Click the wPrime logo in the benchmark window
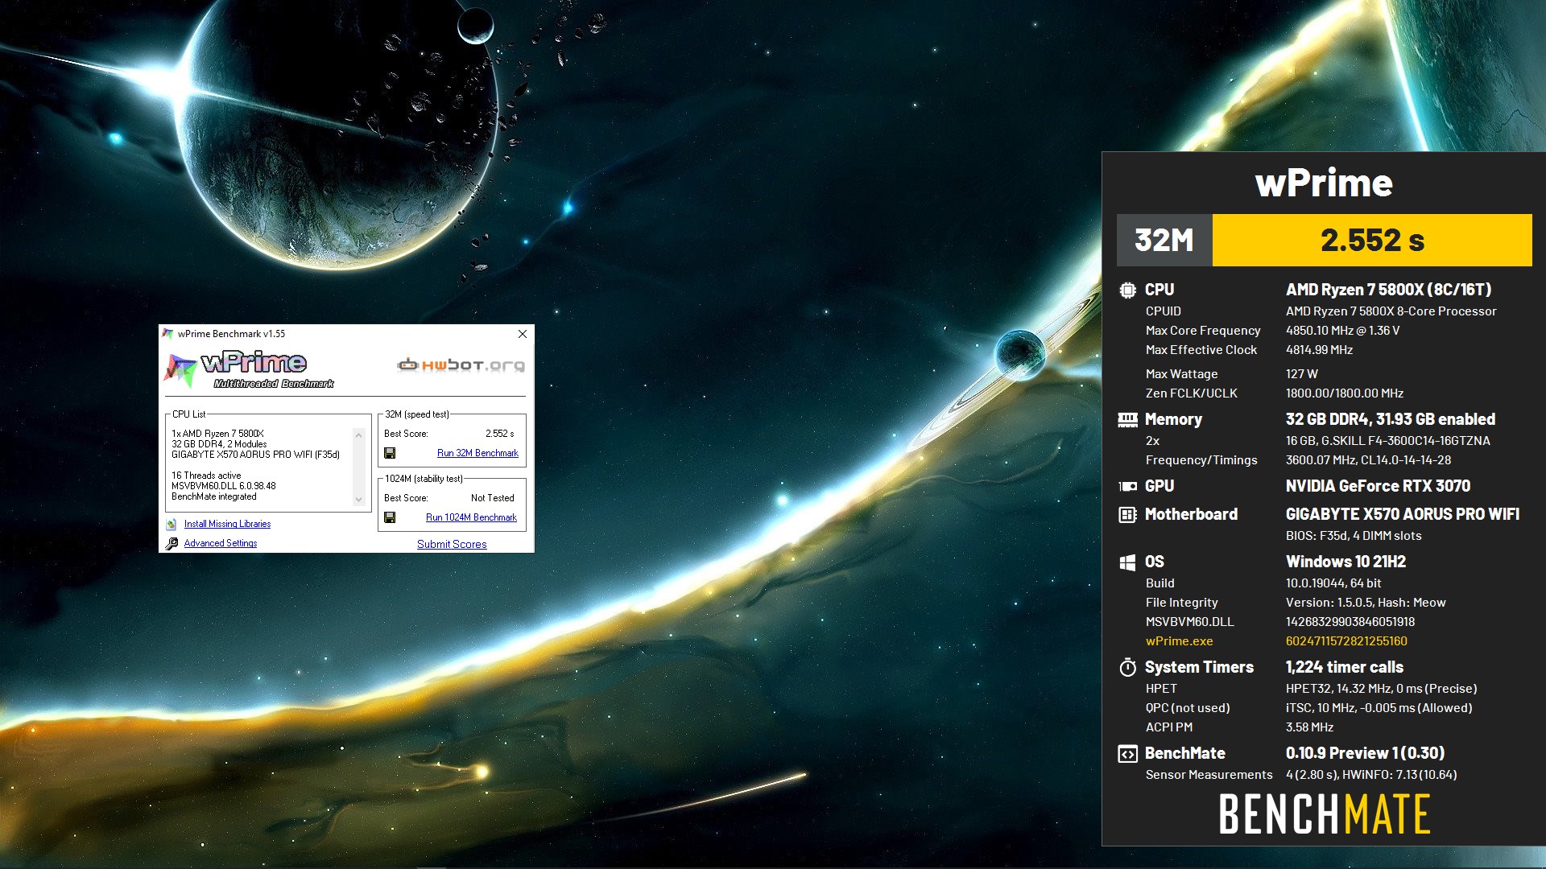Image resolution: width=1546 pixels, height=869 pixels. (x=250, y=369)
